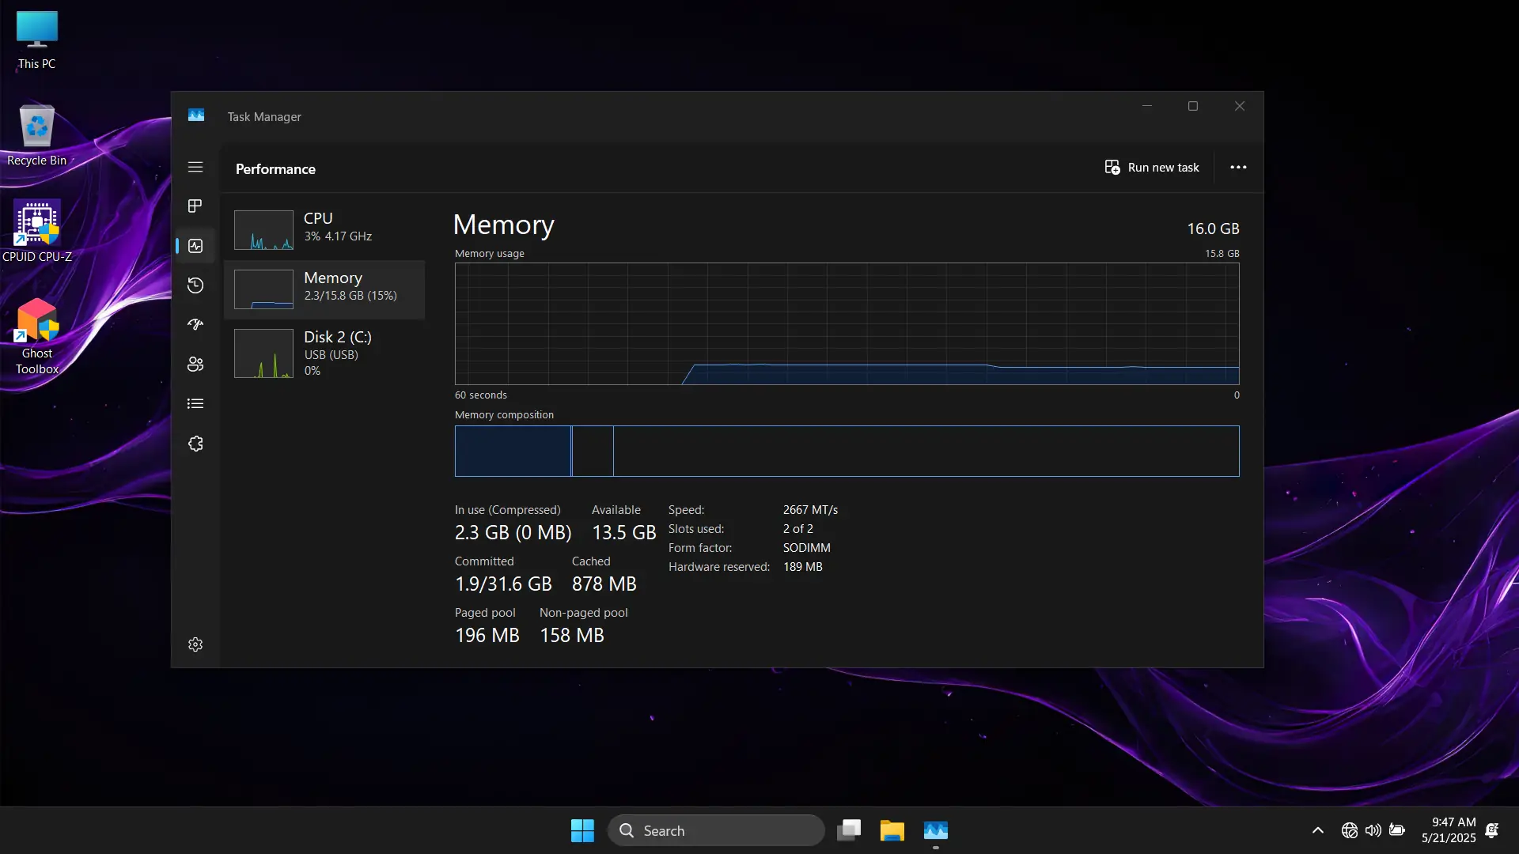Open the Users view
The image size is (1519, 854).
[x=195, y=365]
